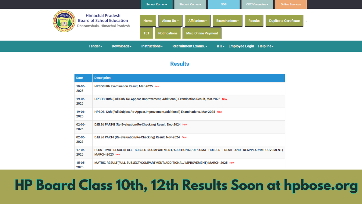Open the Tender dropdown
The height and width of the screenshot is (204, 362).
95,46
